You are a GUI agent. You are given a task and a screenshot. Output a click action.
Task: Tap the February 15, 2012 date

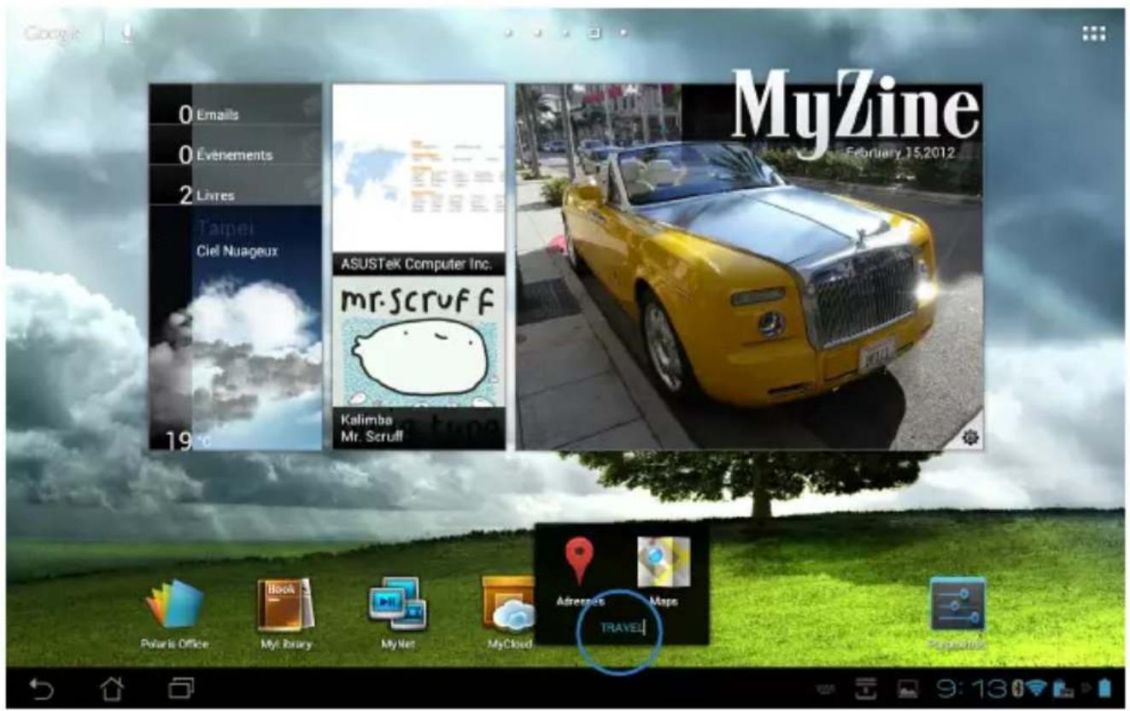tap(900, 153)
